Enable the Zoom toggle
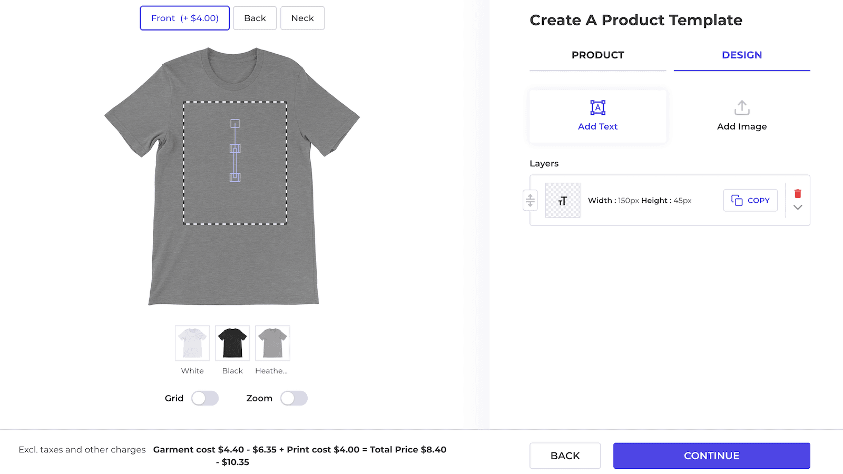843x474 pixels. coord(294,398)
